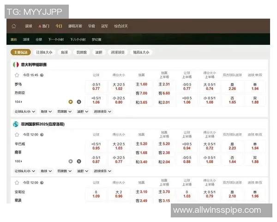277x222 pixels.
Task: Select the 让球&大小 pill filter
Action: [44, 52]
